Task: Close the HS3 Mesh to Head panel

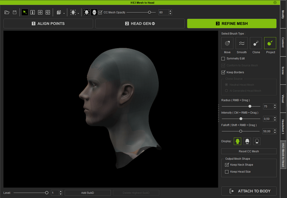Action: 275,2
